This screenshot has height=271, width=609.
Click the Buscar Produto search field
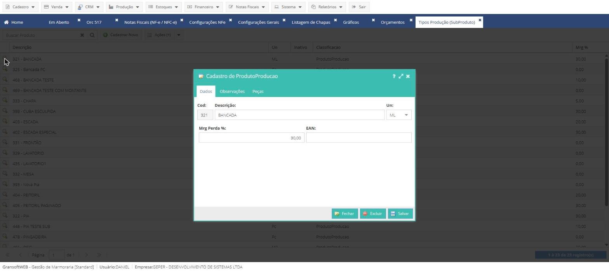click(41, 35)
